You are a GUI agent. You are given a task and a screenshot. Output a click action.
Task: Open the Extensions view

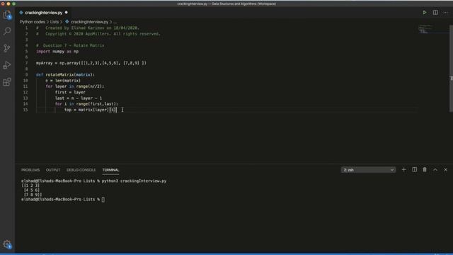(7, 82)
